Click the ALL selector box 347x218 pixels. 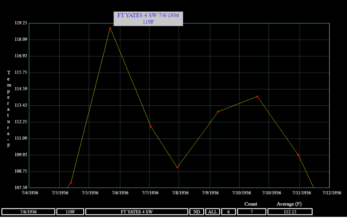point(212,212)
